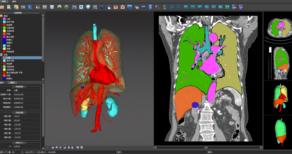
Task: Click properties panel scrollbar down arrow
Action: coord(43,148)
